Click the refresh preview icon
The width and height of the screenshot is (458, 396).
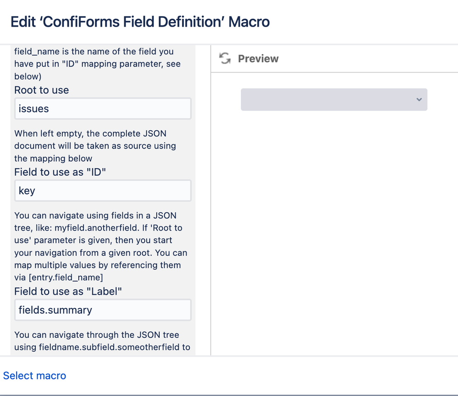pos(225,58)
